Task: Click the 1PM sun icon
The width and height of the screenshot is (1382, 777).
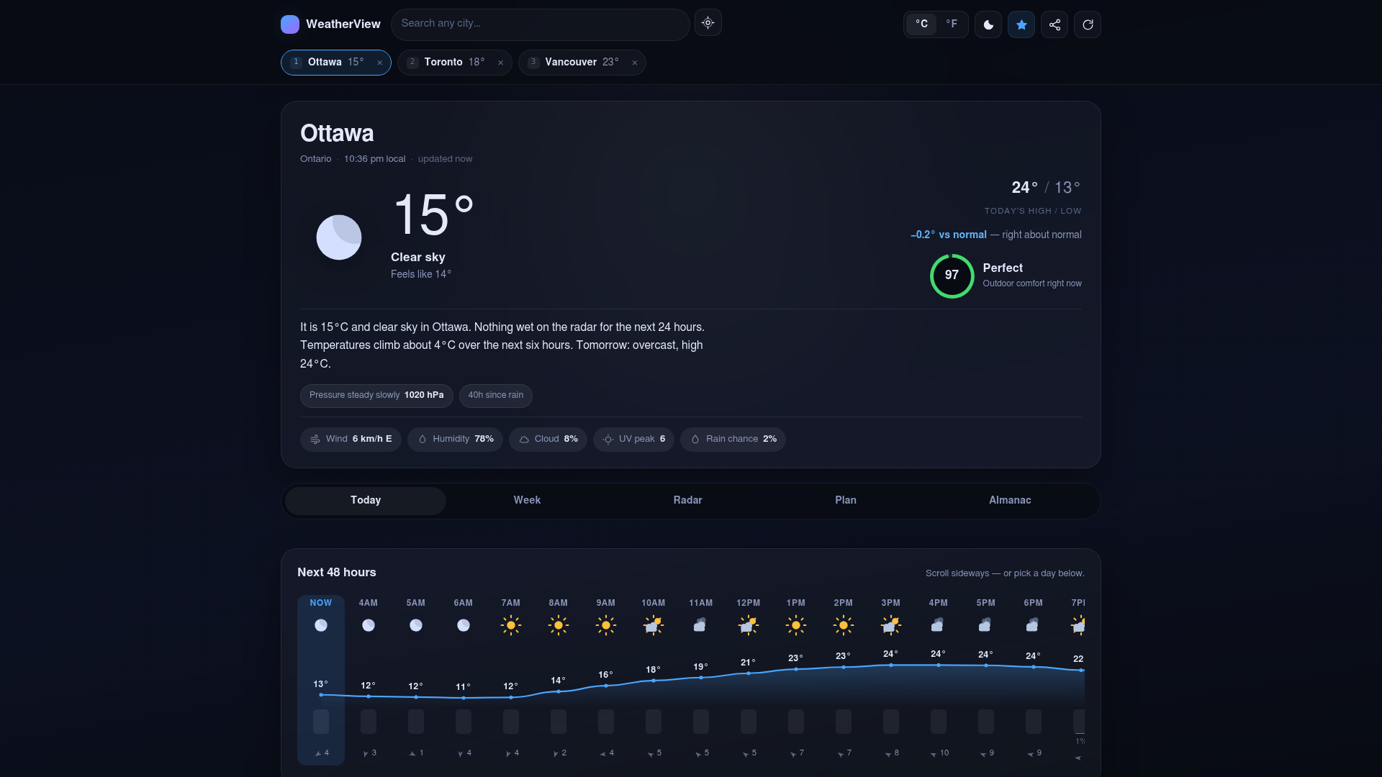Action: (796, 626)
